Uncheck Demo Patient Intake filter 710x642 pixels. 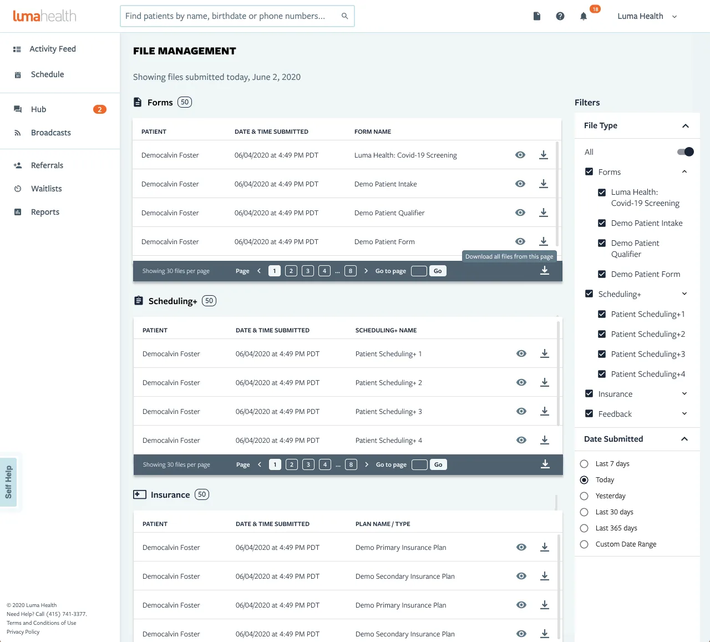pos(602,223)
